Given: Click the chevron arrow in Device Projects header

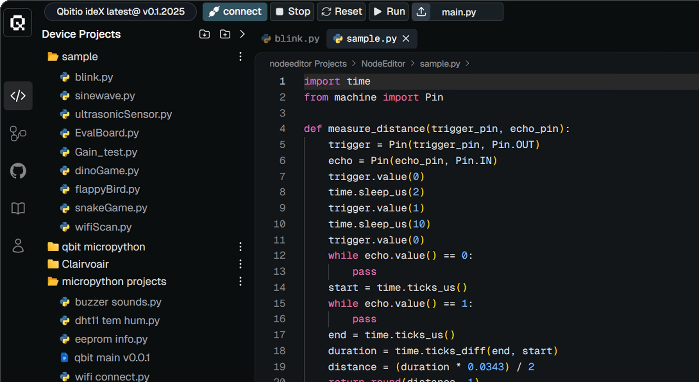Looking at the screenshot, I should (242, 34).
